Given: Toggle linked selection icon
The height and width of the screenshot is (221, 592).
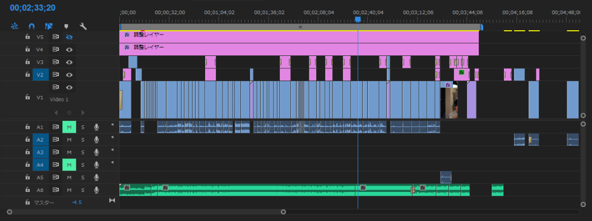Looking at the screenshot, I should (49, 26).
